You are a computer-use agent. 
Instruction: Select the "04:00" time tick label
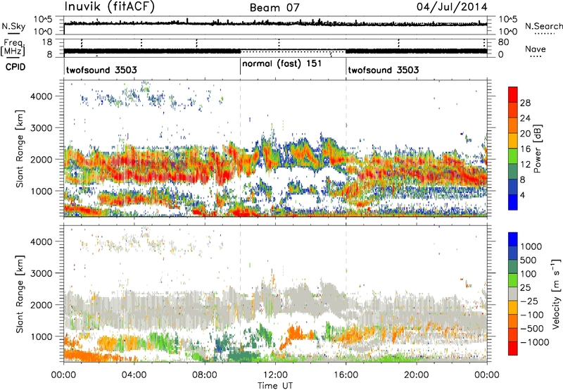tap(134, 375)
